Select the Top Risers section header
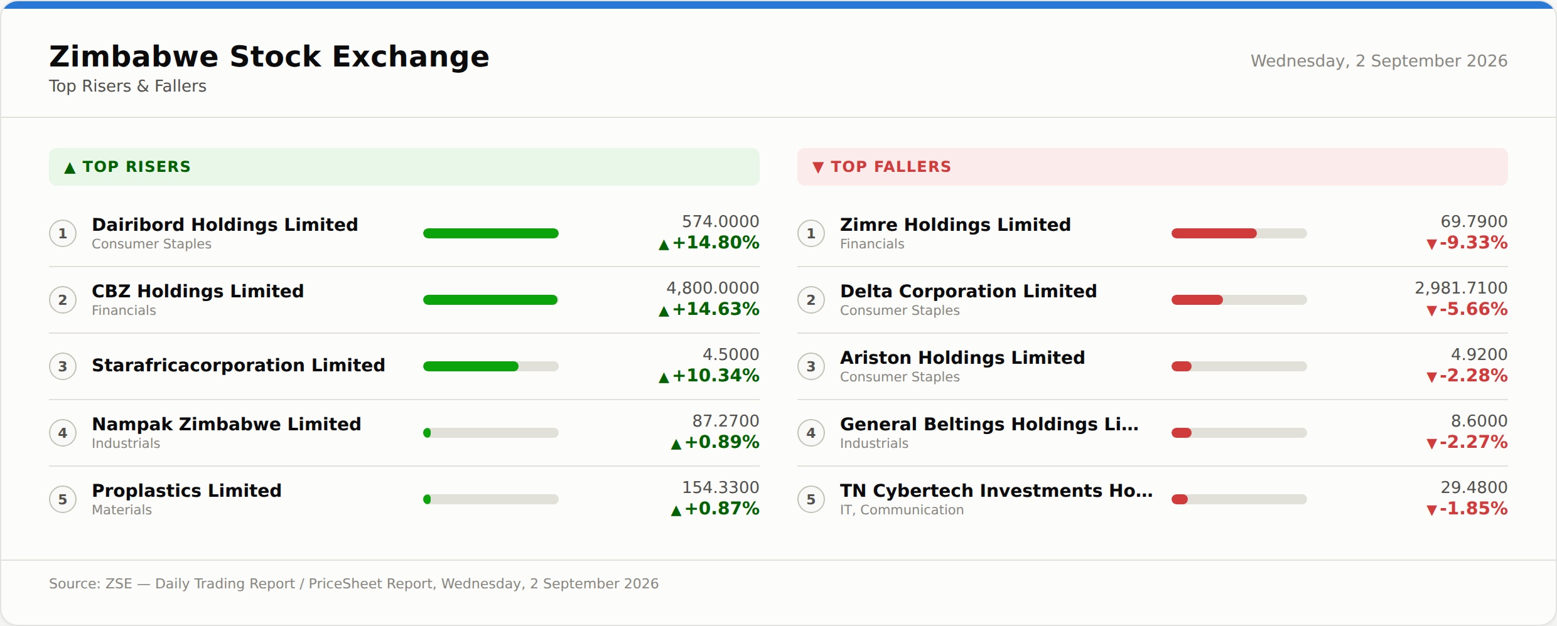The height and width of the screenshot is (626, 1557). pos(404,167)
